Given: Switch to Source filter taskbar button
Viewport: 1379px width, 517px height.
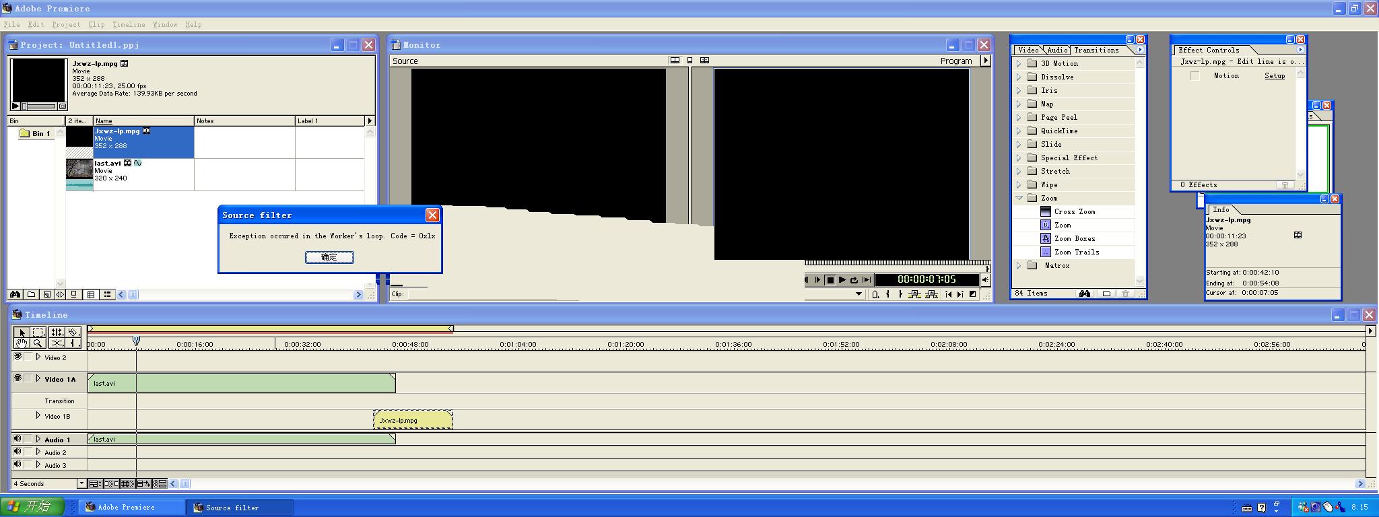Looking at the screenshot, I should [241, 508].
